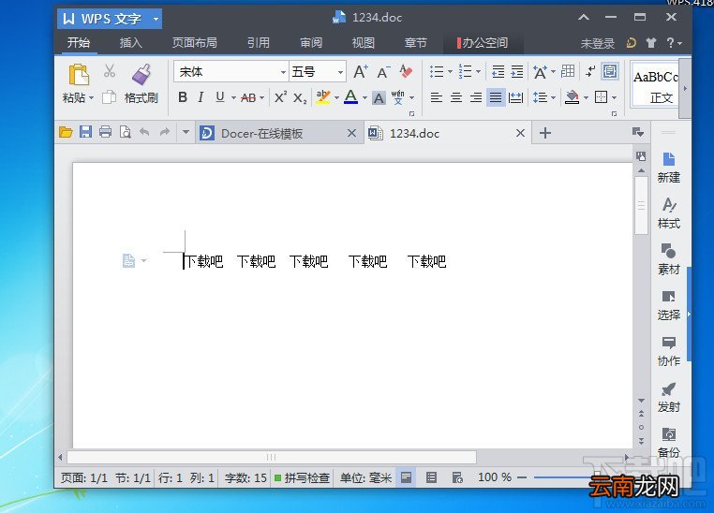
Task: Apply distributed alignment
Action: pyautogui.click(x=515, y=97)
